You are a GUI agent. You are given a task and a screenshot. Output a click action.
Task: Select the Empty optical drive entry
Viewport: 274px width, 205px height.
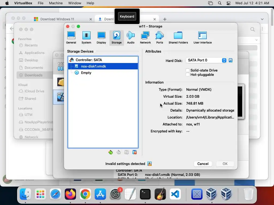103,73
